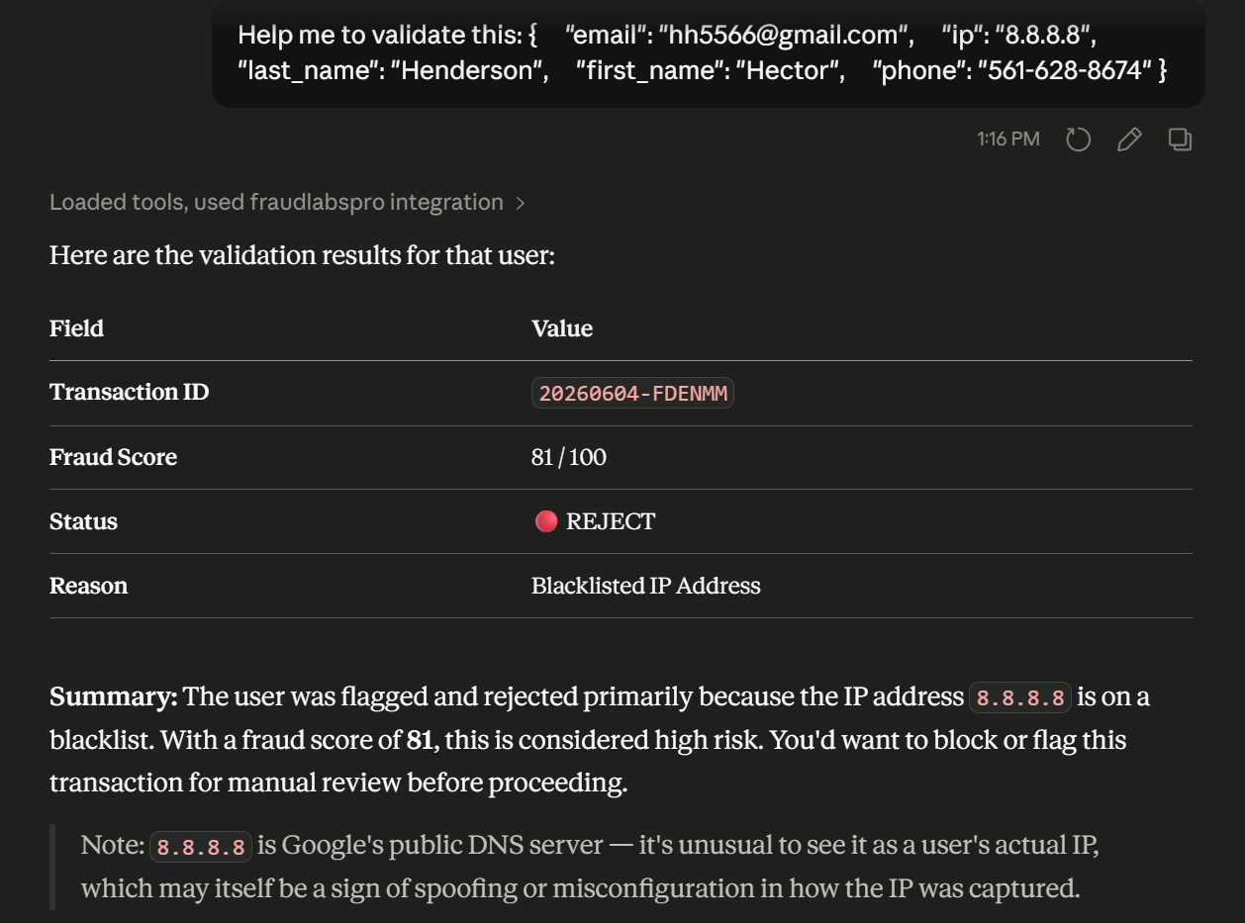
Task: Expand the Loaded tools fraudlabspro integration details
Action: click(x=287, y=203)
